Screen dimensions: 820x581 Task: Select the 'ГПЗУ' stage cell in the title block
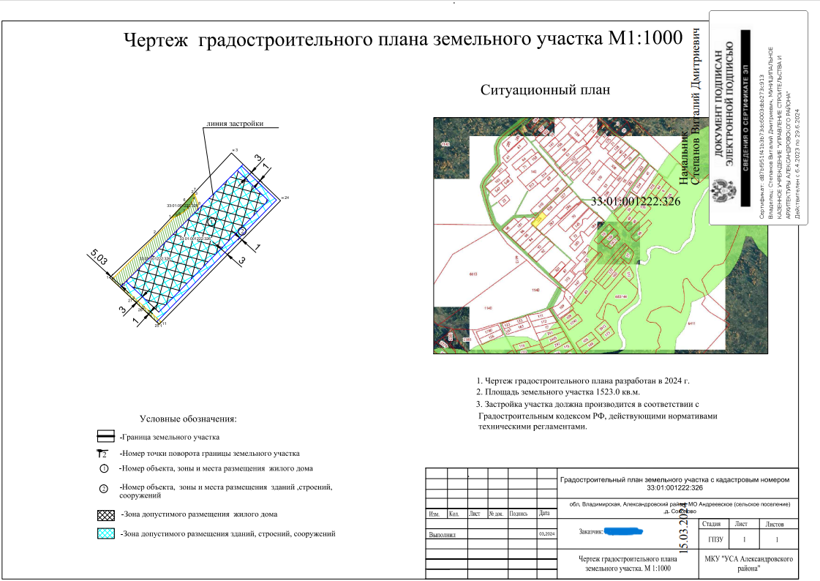[715, 539]
